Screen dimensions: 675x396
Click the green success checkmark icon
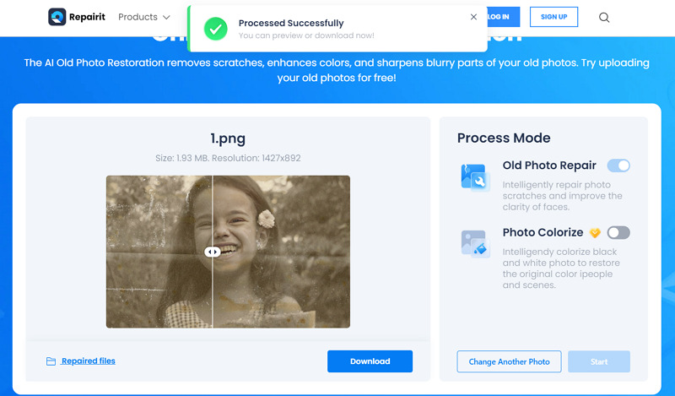pos(215,29)
